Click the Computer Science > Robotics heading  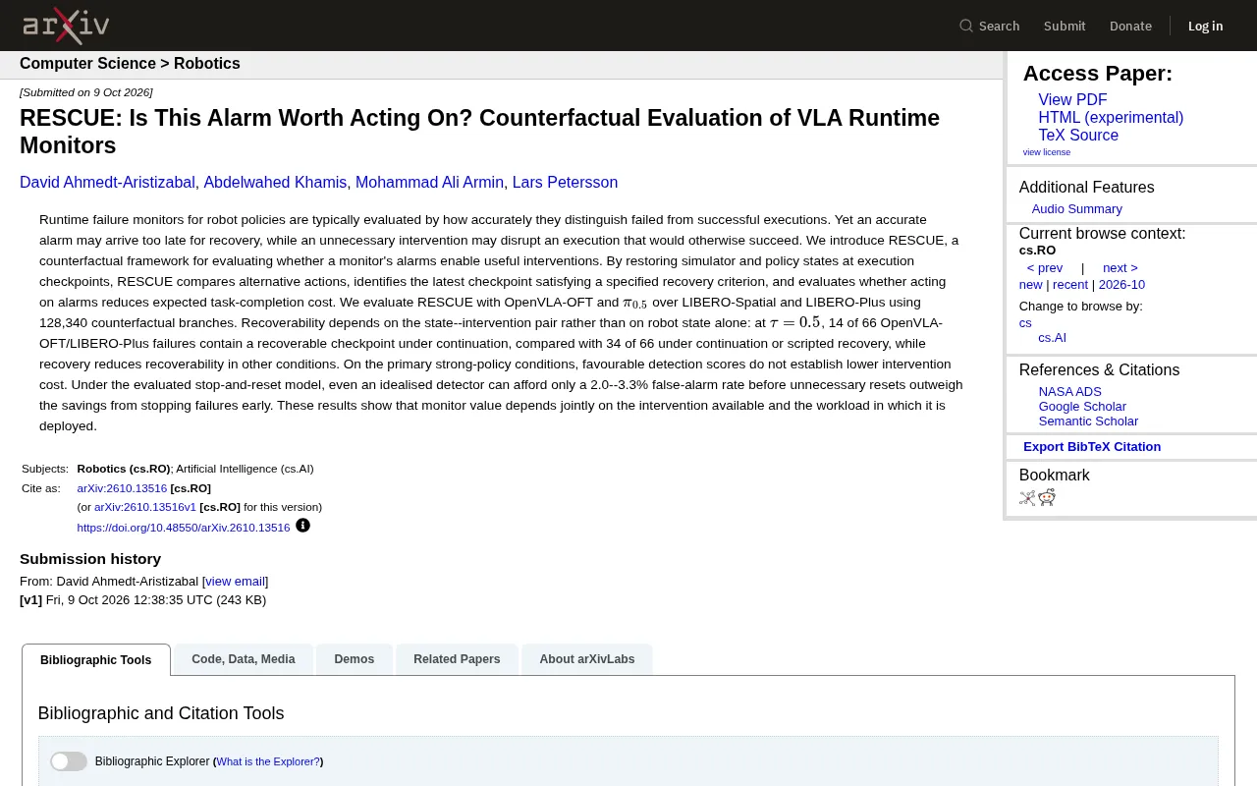coord(130,64)
